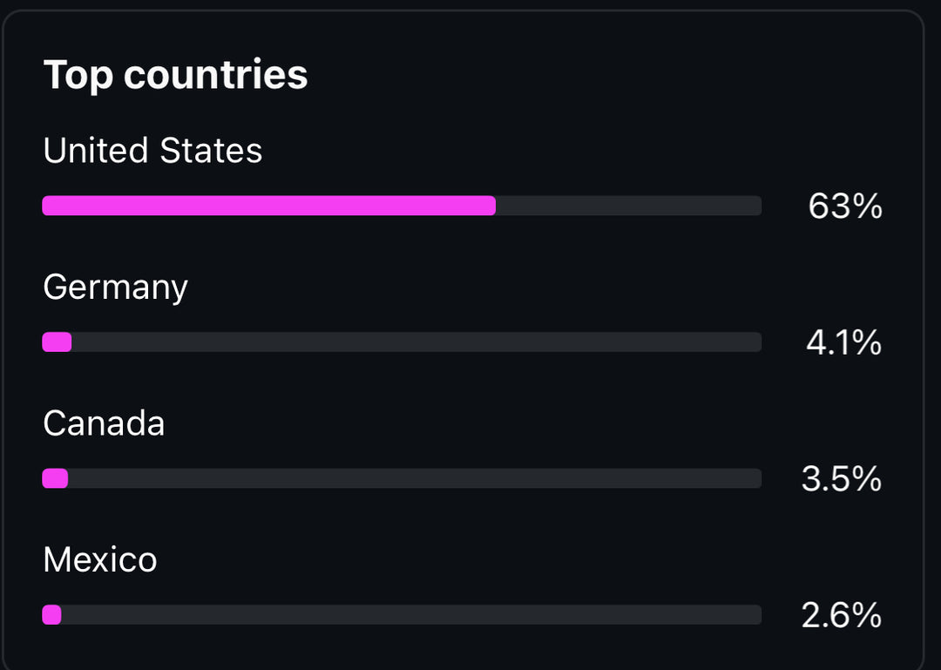Click the pink filled portion of Mexico's bar
The height and width of the screenshot is (670, 941).
tap(51, 615)
